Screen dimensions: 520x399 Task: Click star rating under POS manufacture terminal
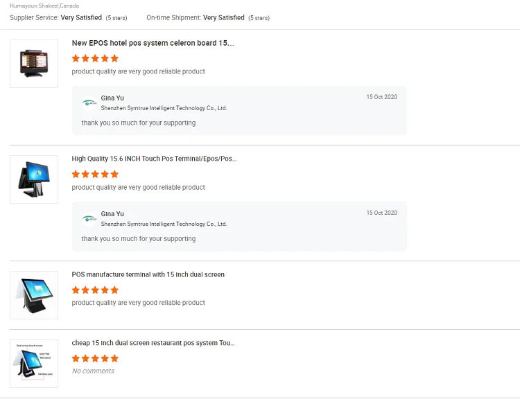pos(95,290)
